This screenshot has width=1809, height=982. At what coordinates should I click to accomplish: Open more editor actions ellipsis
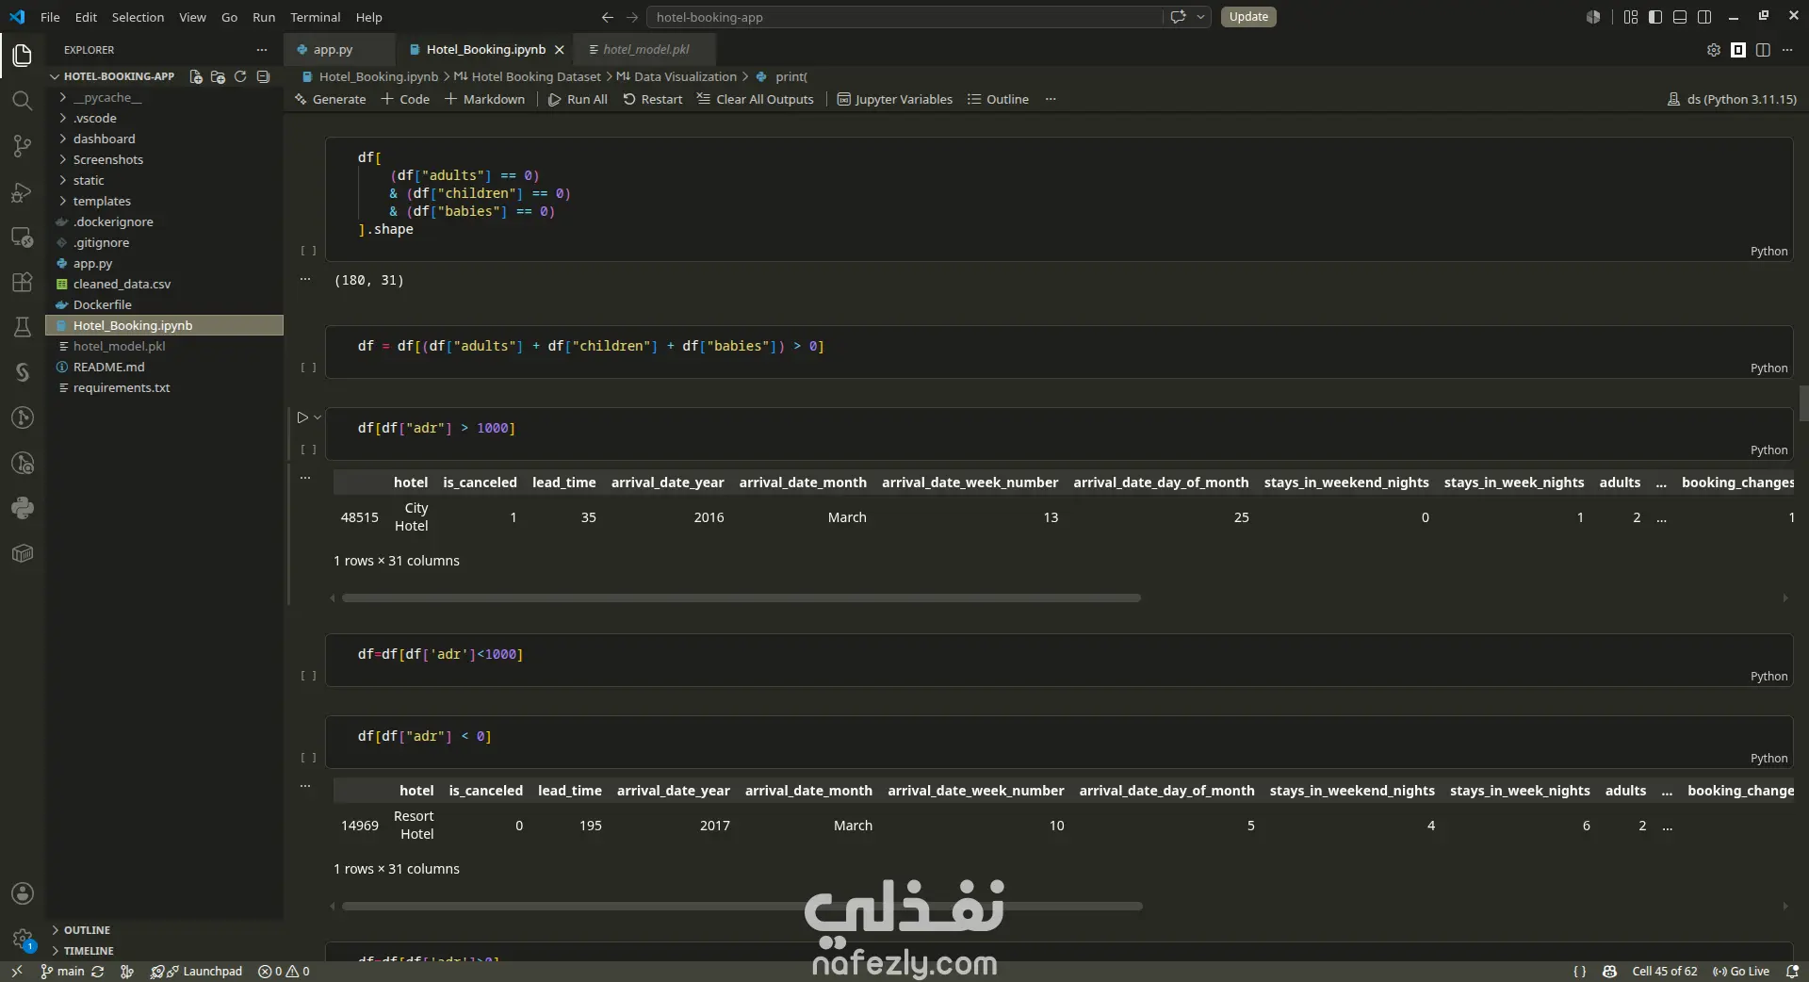[1787, 50]
